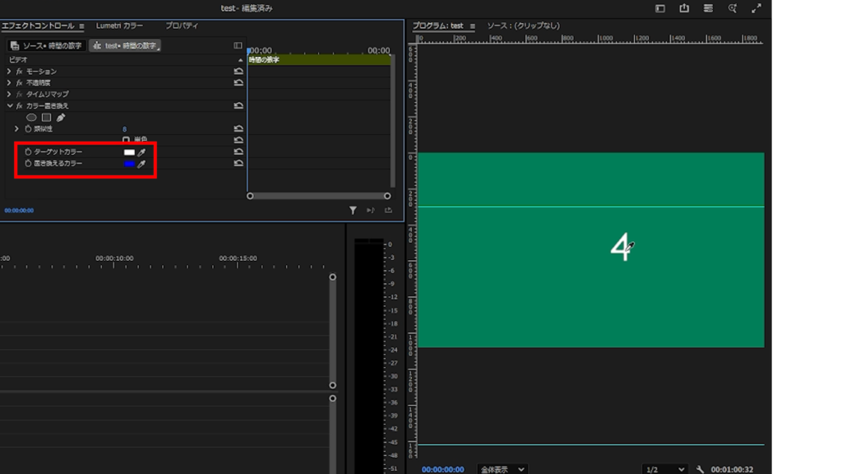Toggle the タイムリマップ fx effect
Viewport: 842px width, 474px height.
(20, 95)
